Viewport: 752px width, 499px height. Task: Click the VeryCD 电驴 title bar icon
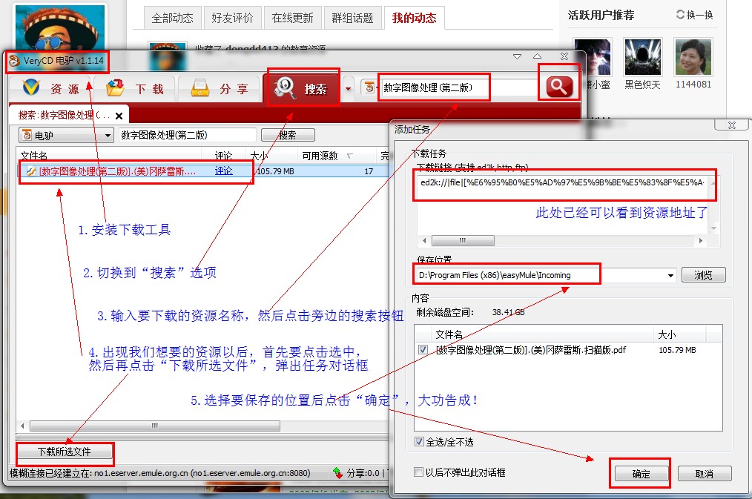coord(14,61)
